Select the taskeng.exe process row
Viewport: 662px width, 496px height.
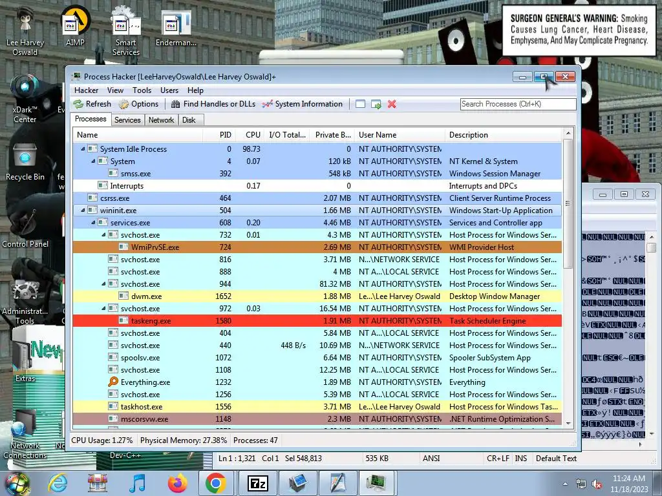[x=317, y=320]
